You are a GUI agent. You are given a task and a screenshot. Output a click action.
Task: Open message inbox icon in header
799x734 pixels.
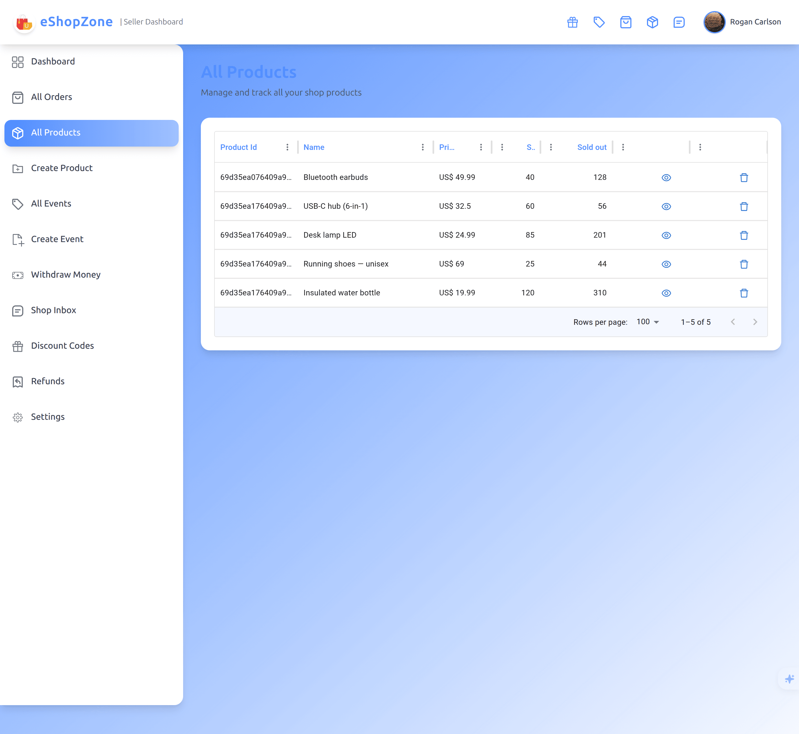(679, 22)
